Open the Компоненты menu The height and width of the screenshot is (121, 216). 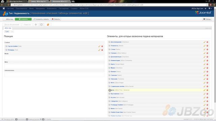(52, 8)
